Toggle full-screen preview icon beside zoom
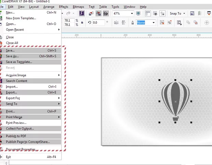Viewport: 212px width, 165px height. 138,13
